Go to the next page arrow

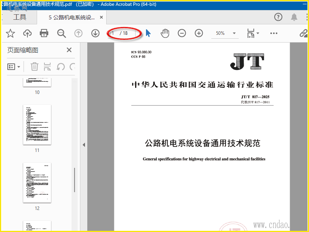95,33
